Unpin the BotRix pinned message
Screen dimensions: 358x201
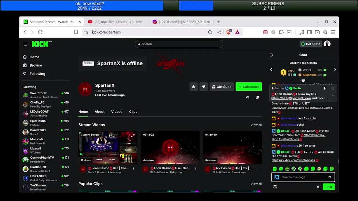pyautogui.click(x=324, y=88)
